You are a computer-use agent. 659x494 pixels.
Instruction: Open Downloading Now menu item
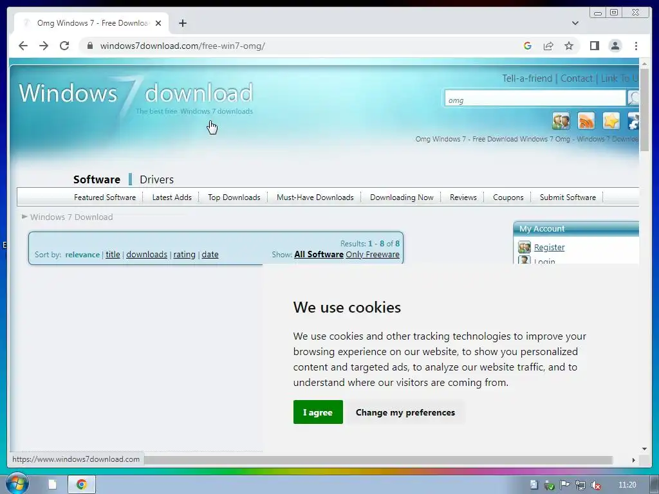point(402,197)
